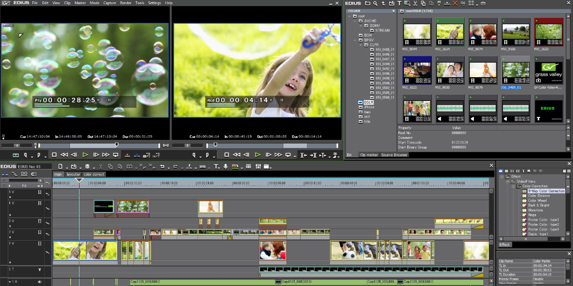Open the Render menu
The width and height of the screenshot is (573, 286).
coord(126,3)
